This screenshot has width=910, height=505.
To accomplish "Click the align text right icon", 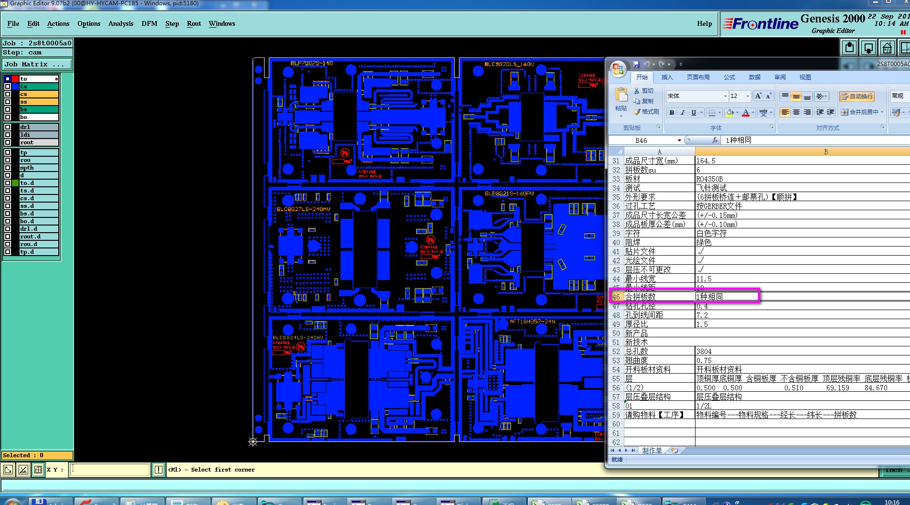I will tap(807, 112).
